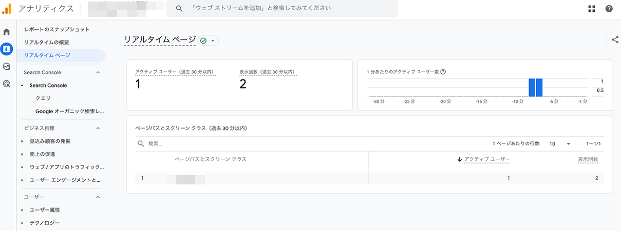The width and height of the screenshot is (621, 231).
Task: Select リアルタイム ページ in sidebar
Action: pos(61,55)
